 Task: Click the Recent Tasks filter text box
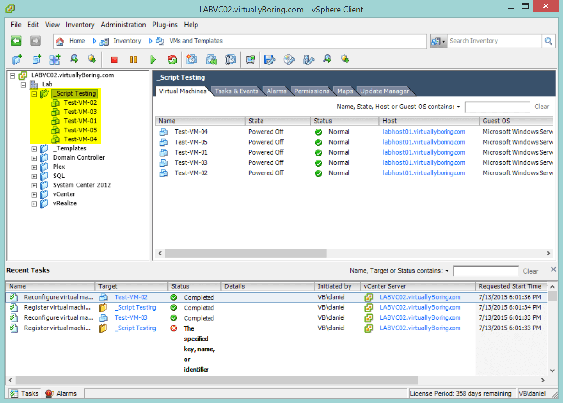tap(486, 271)
